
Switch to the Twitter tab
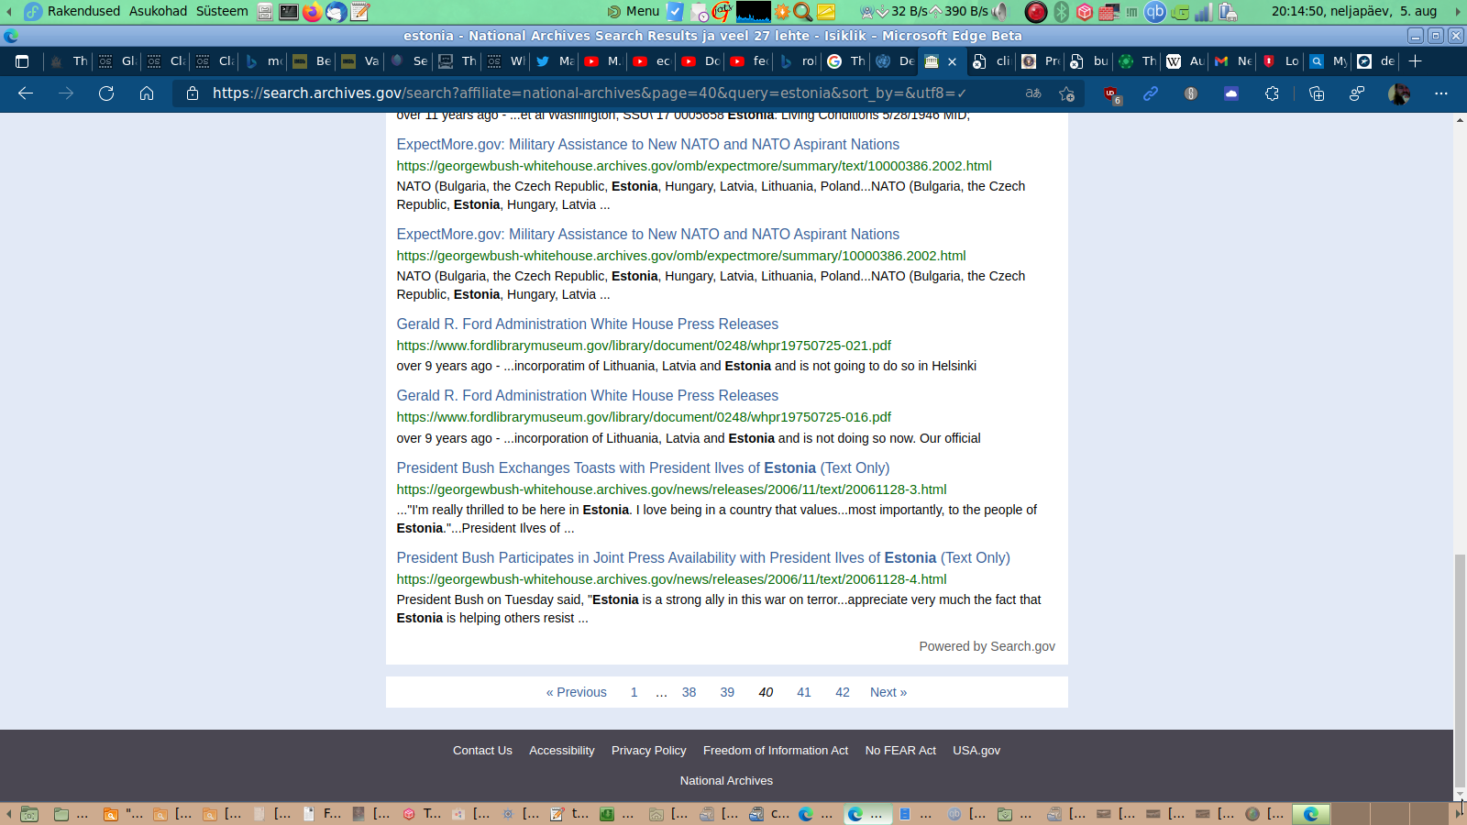(554, 61)
